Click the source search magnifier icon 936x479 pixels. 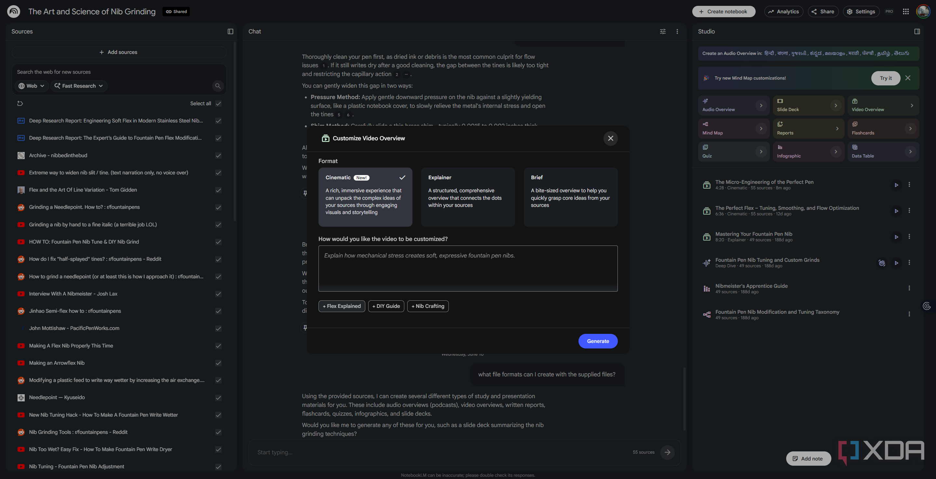point(218,86)
